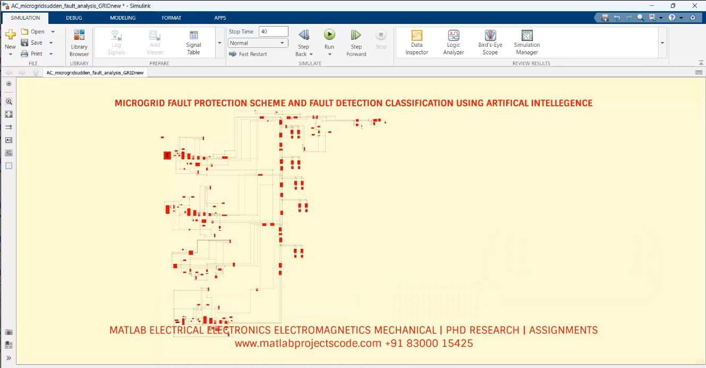Expand the Step Back dropdown arrow

[x=311, y=54]
